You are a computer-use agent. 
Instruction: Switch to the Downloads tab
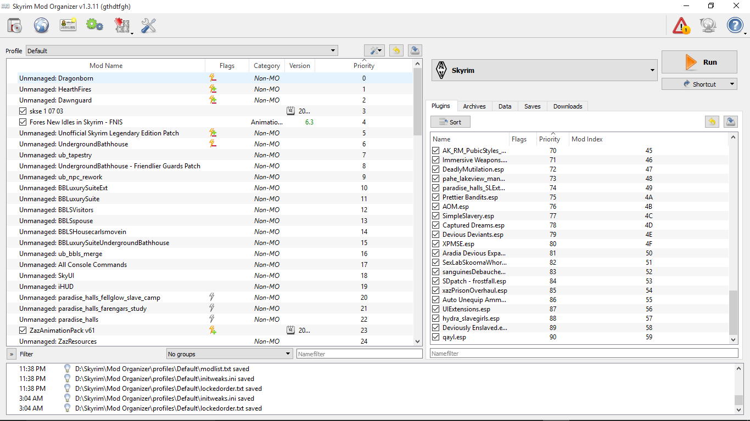coord(568,106)
